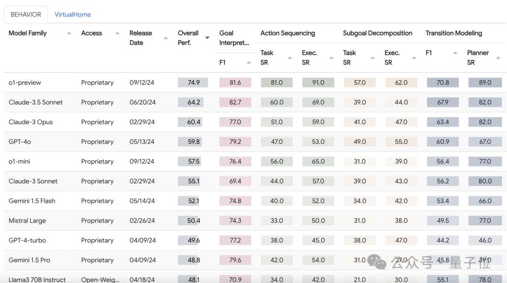Click the Claude-3.5 Sonnet model name
This screenshot has width=507, height=283.
[36, 102]
